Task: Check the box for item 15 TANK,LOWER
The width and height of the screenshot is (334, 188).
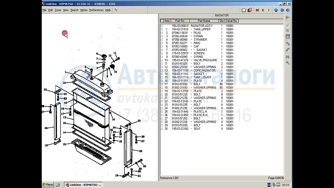Action: click(162, 77)
